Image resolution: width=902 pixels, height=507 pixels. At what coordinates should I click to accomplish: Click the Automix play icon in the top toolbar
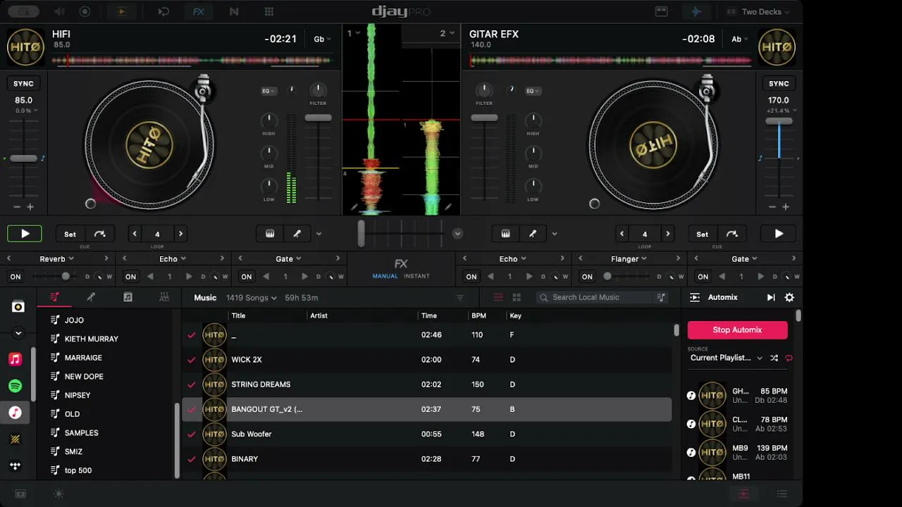(x=121, y=11)
